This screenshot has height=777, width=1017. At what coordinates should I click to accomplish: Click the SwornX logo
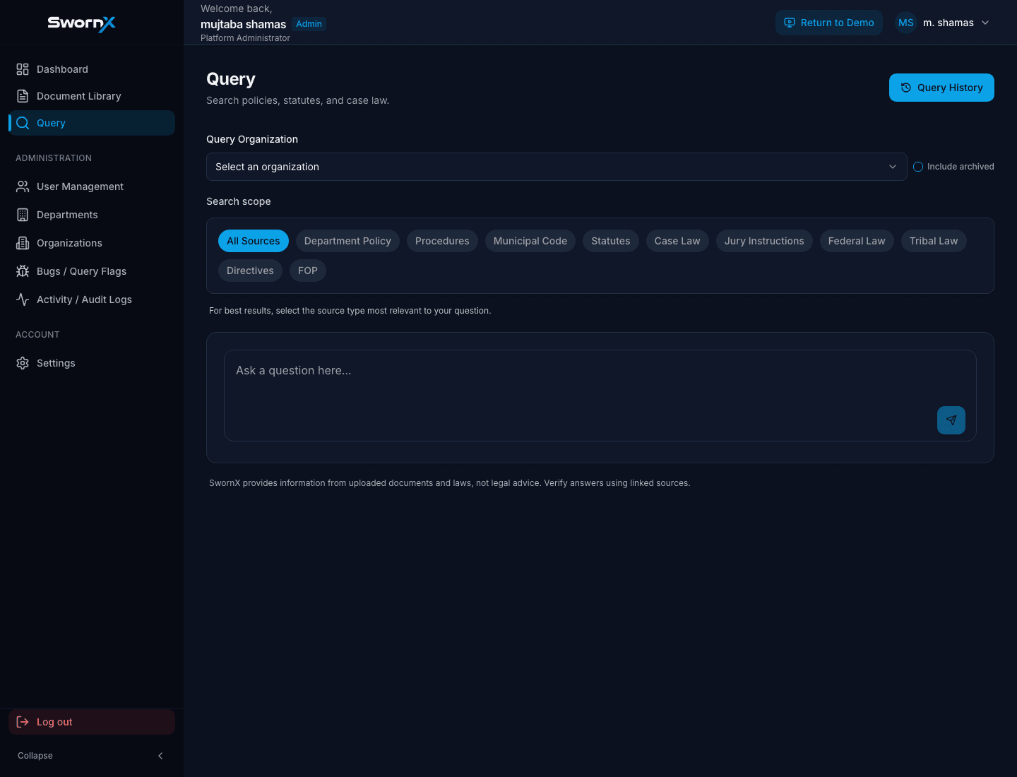[81, 23]
